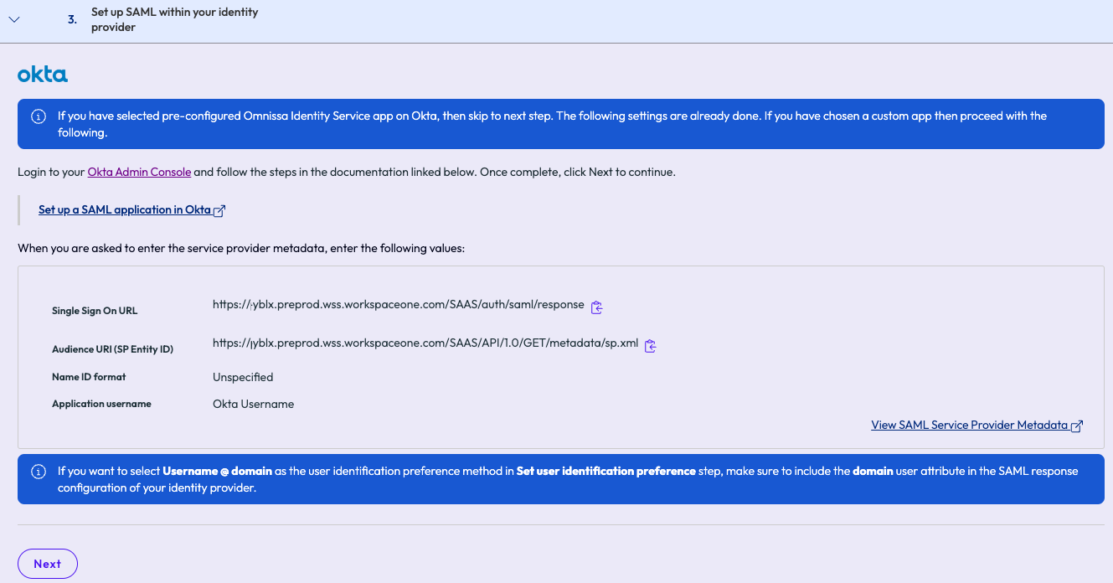Viewport: 1113px width, 583px height.
Task: Copy the Audience URI (SP Entity ID)
Action: (650, 345)
